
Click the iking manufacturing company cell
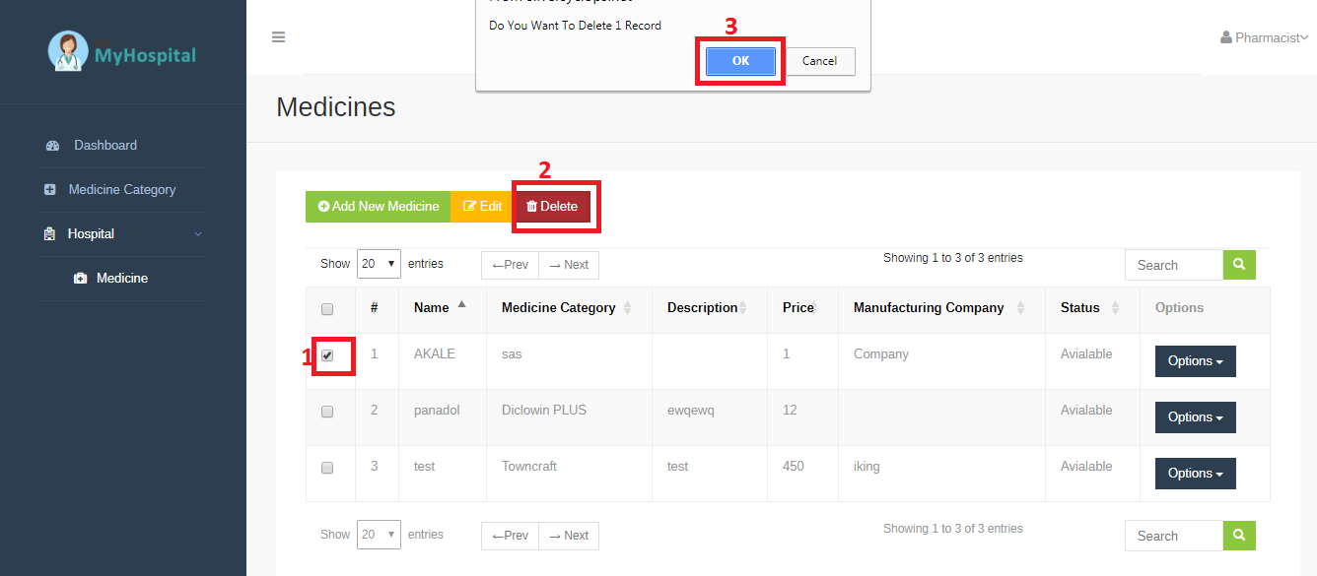tap(941, 474)
